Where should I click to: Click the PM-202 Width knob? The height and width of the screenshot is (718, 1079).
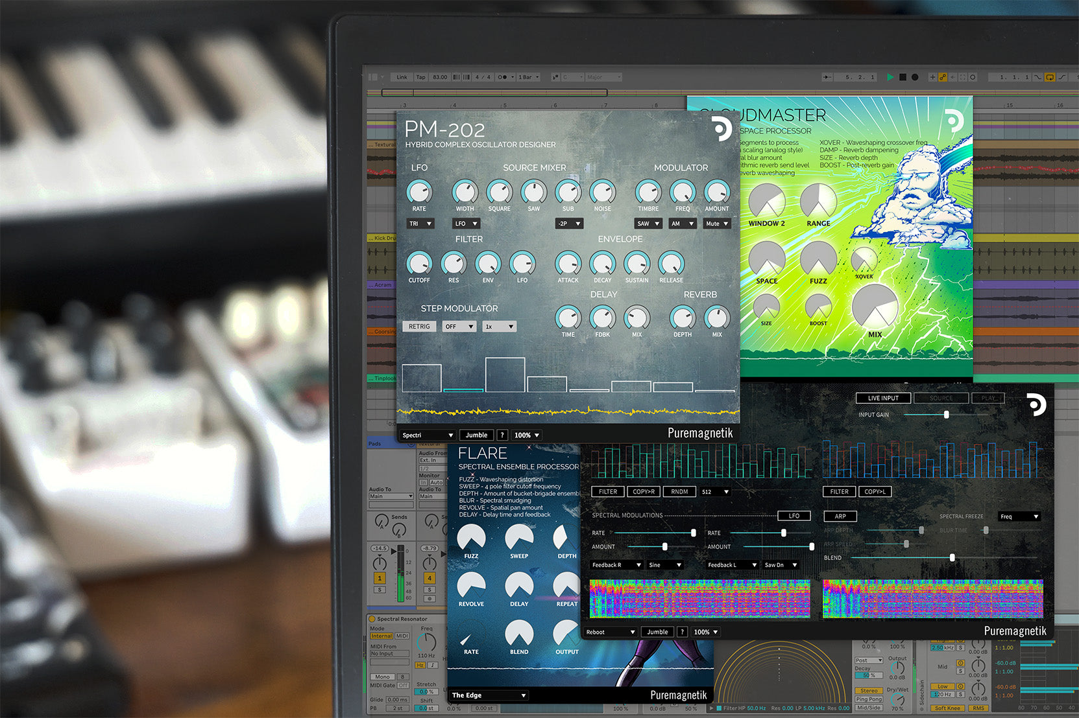coord(465,192)
